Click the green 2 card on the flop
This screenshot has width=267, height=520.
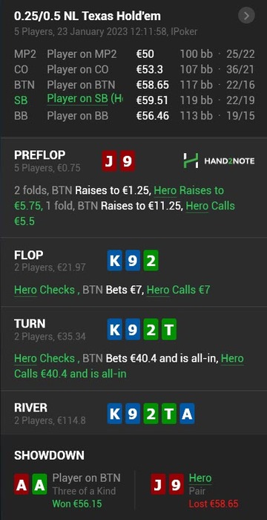point(151,261)
